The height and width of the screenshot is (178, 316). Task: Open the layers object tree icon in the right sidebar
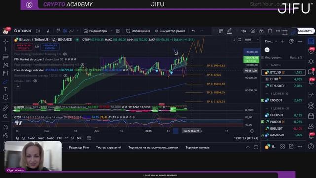click(311, 61)
